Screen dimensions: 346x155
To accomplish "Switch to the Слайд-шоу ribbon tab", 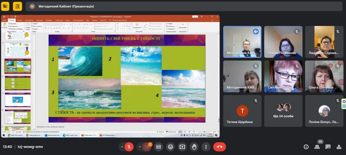I will [x=59, y=20].
